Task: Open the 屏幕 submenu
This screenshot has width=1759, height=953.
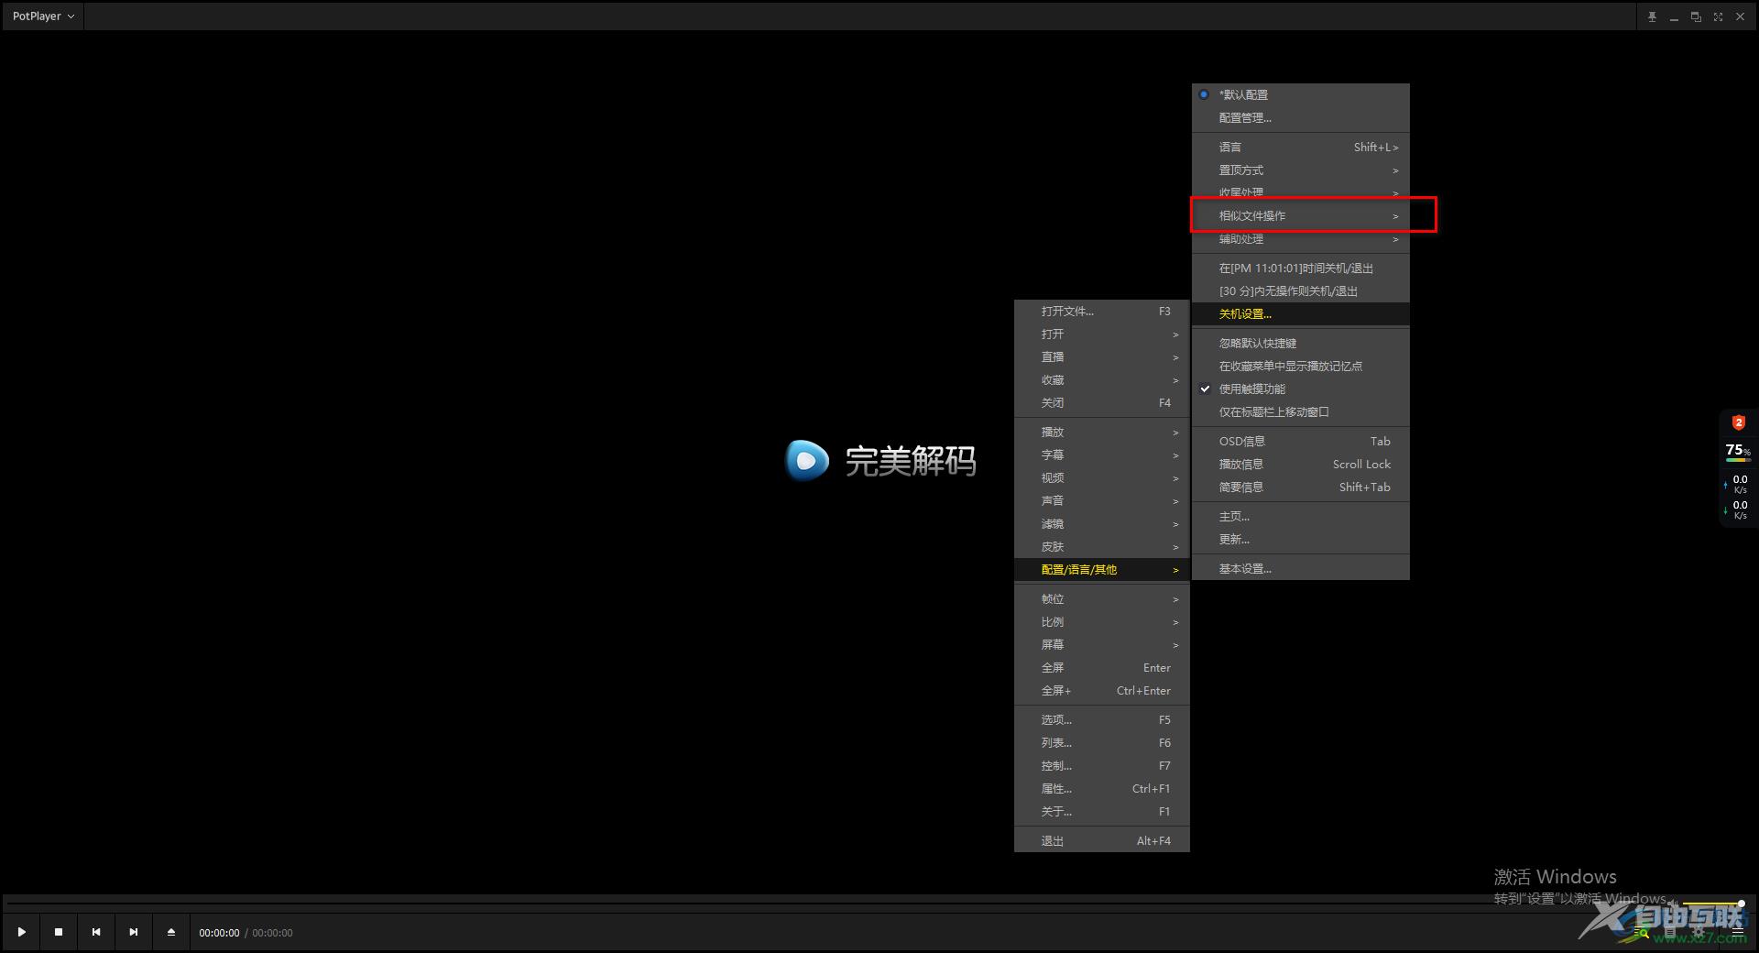Action: click(1101, 644)
